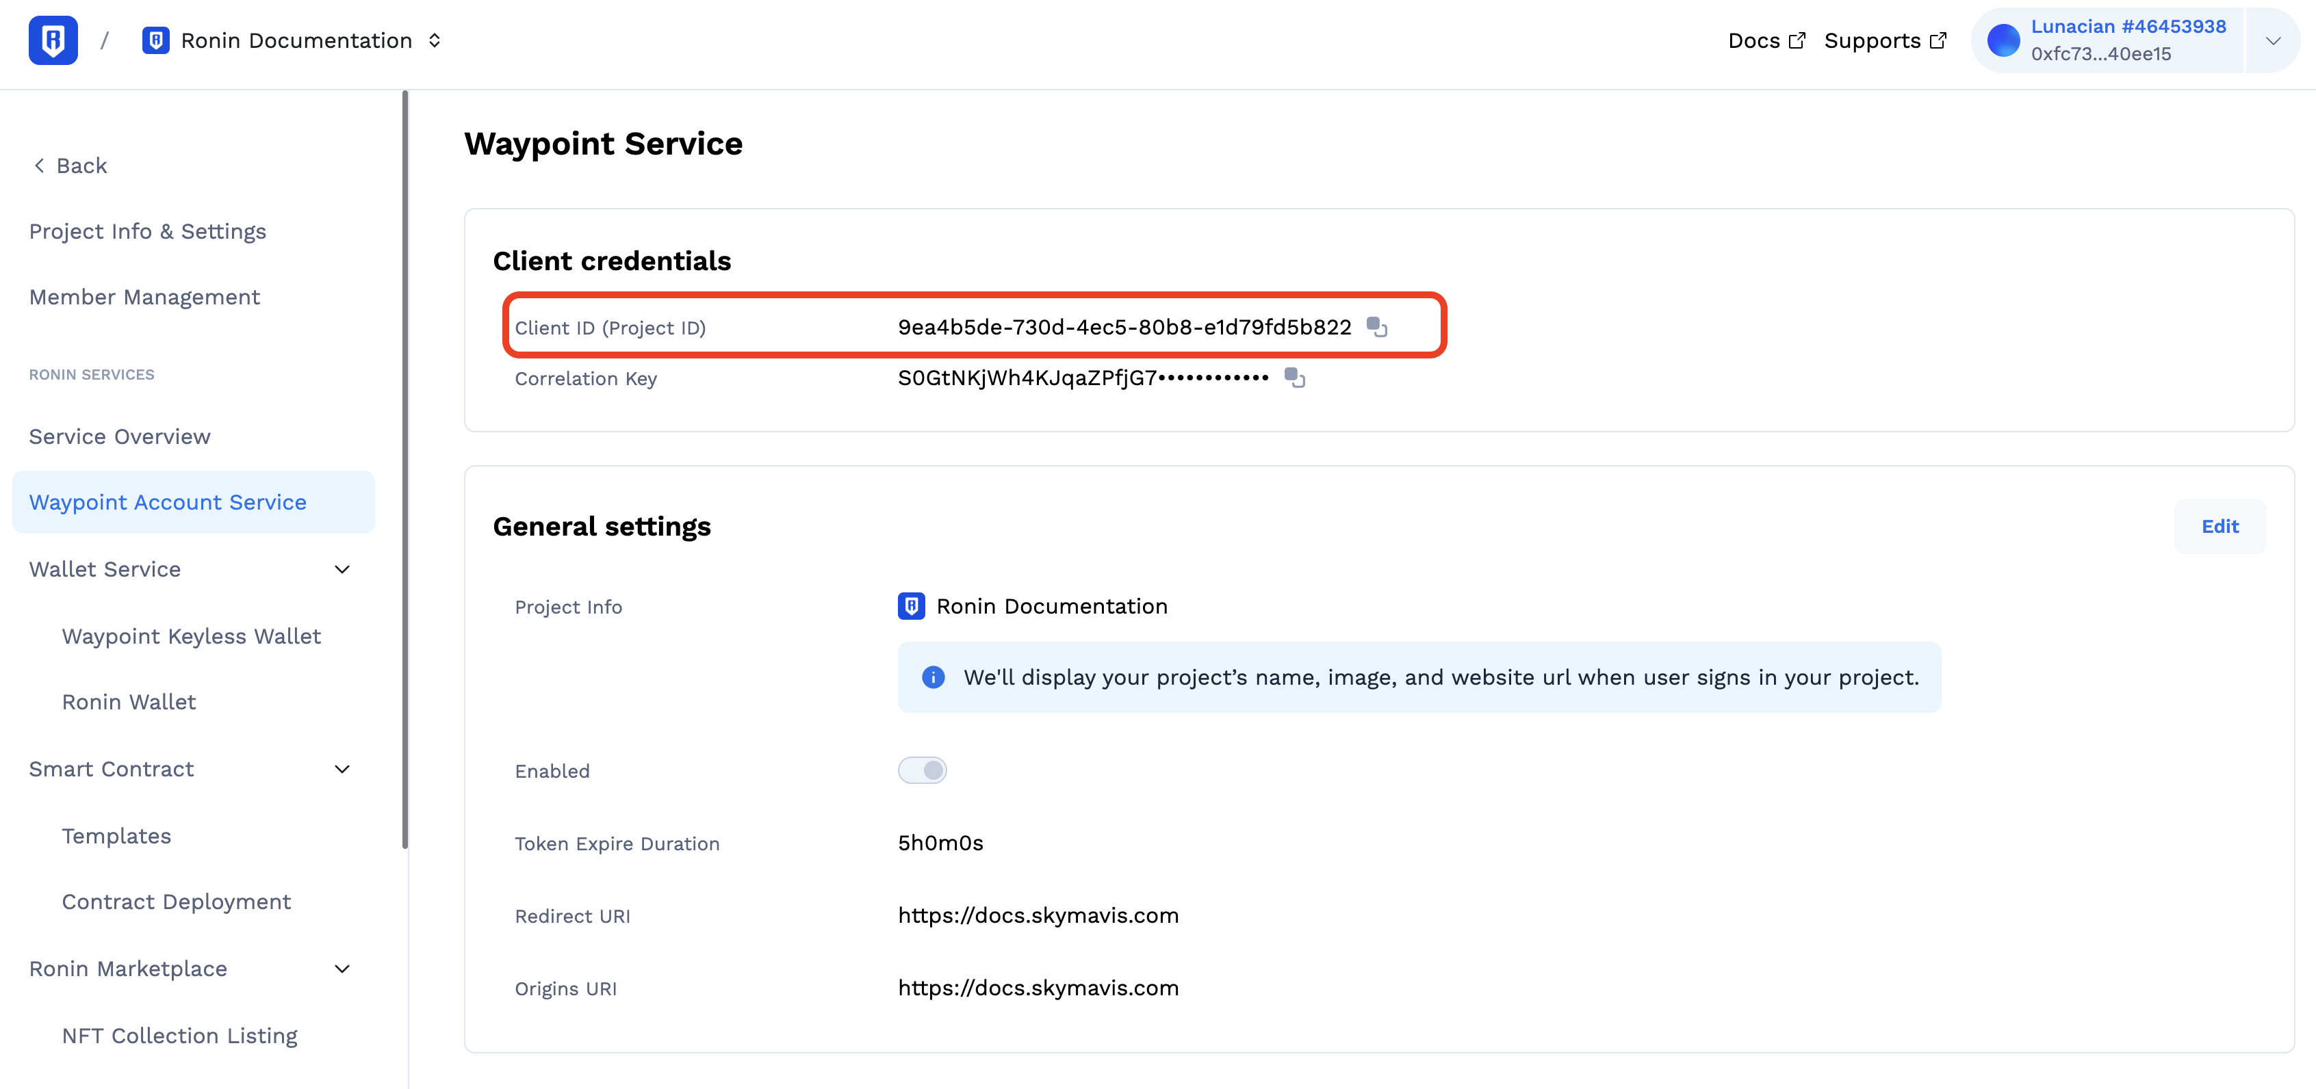Click Edit in General settings
2316x1089 pixels.
click(2219, 527)
